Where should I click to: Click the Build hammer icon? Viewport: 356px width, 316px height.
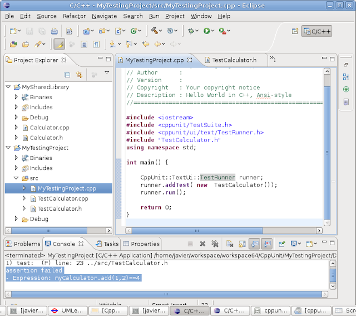pyautogui.click(x=155, y=31)
